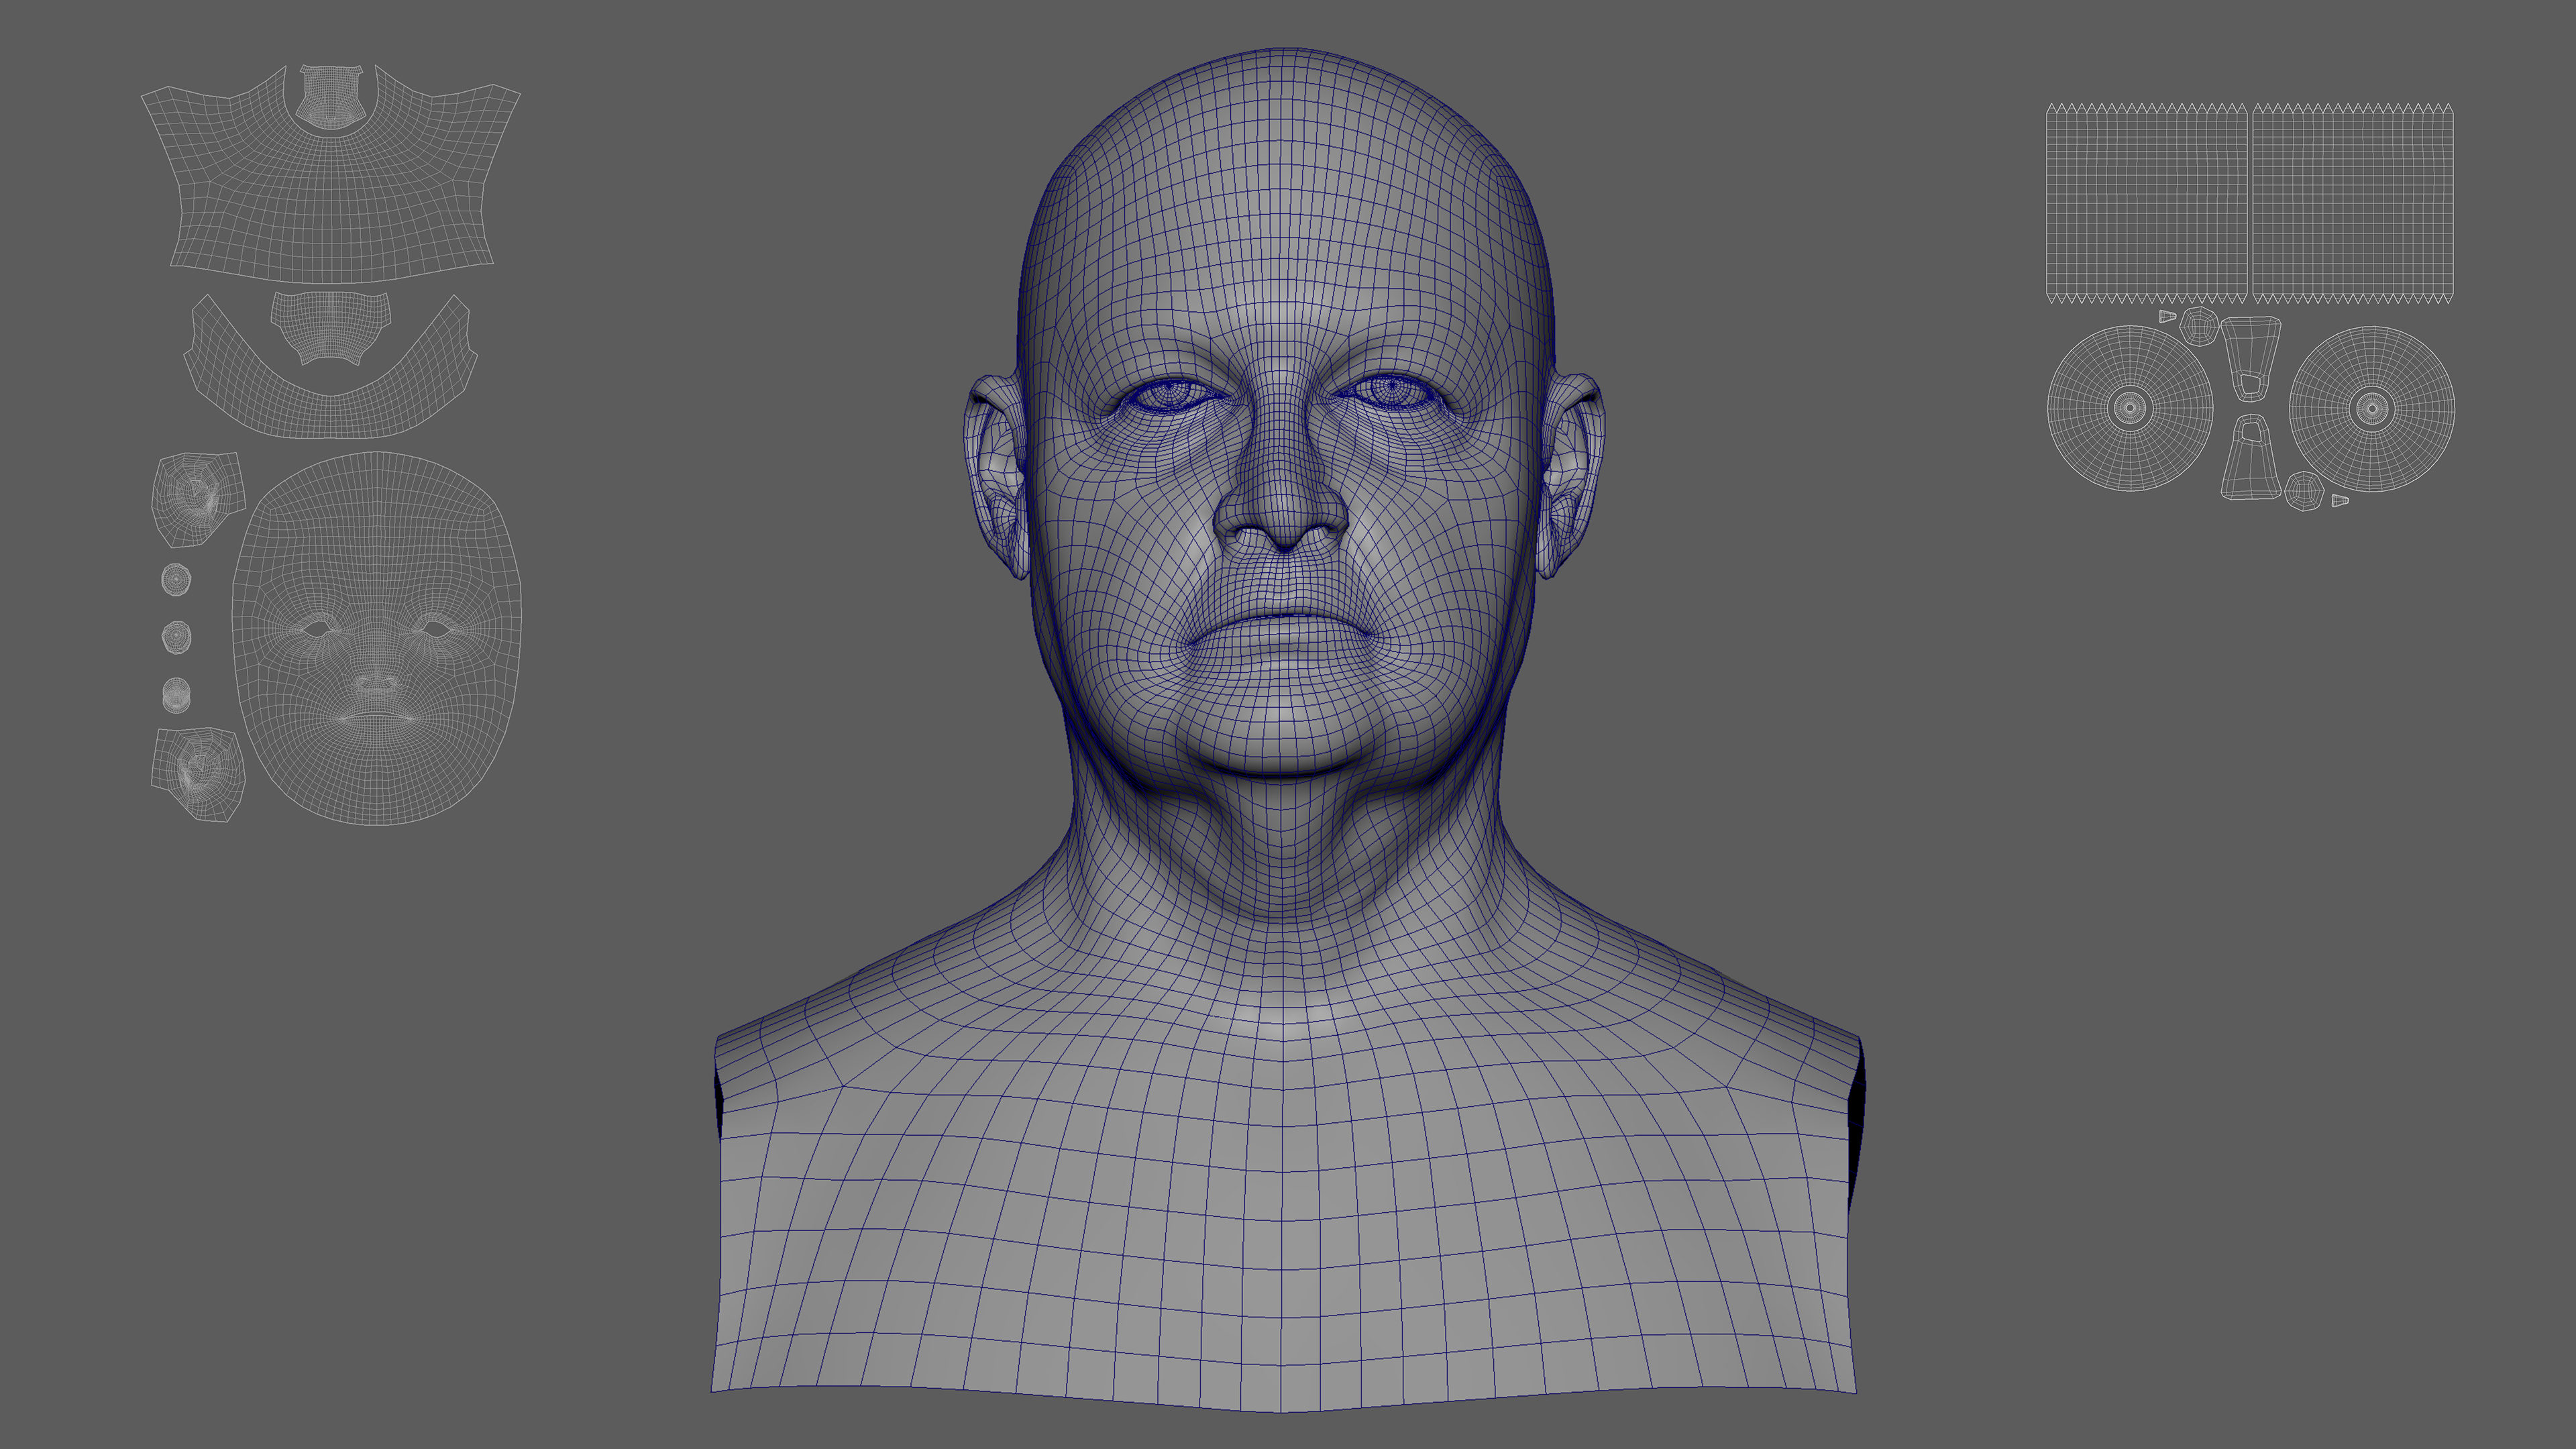Image resolution: width=2576 pixels, height=1449 pixels.
Task: Click the left large circular eye UV disc
Action: coord(2129,408)
